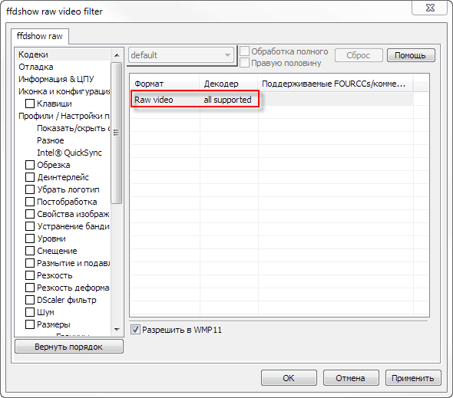Toggle the Клавиши checkbox
453x398 pixels.
[x=30, y=104]
